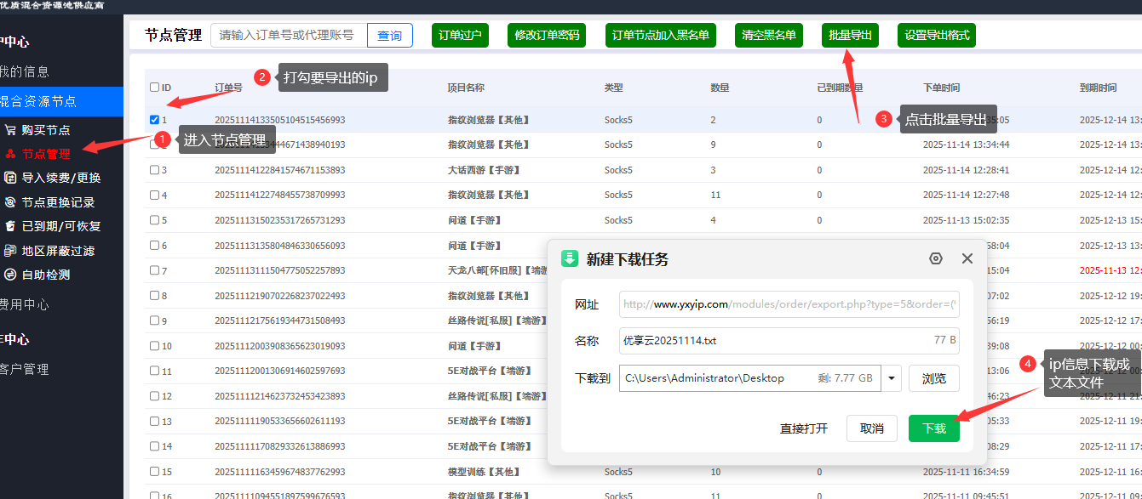The width and height of the screenshot is (1142, 499).
Task: Click the shopping cart icon beside 购买节点
Action: click(10, 130)
